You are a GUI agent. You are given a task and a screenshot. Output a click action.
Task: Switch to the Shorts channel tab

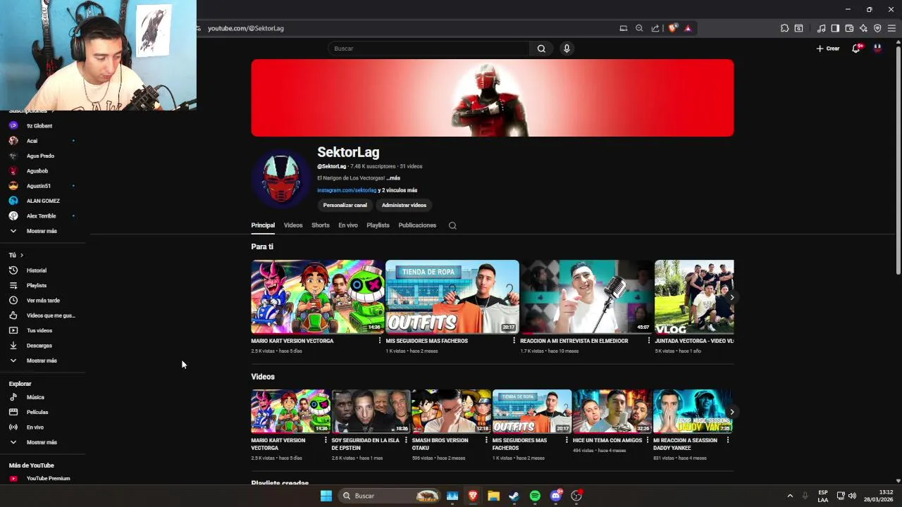tap(321, 225)
